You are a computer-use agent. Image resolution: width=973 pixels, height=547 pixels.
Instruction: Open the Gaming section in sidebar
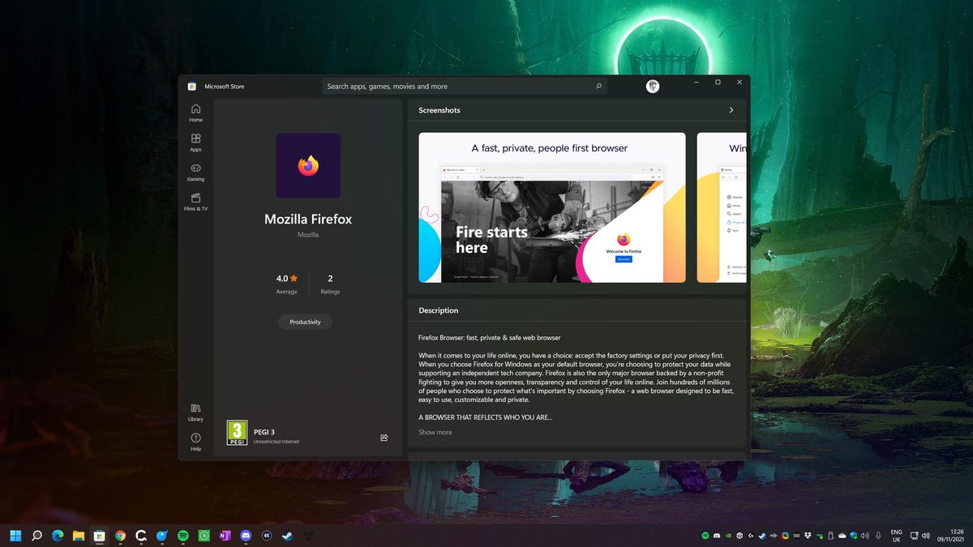195,172
